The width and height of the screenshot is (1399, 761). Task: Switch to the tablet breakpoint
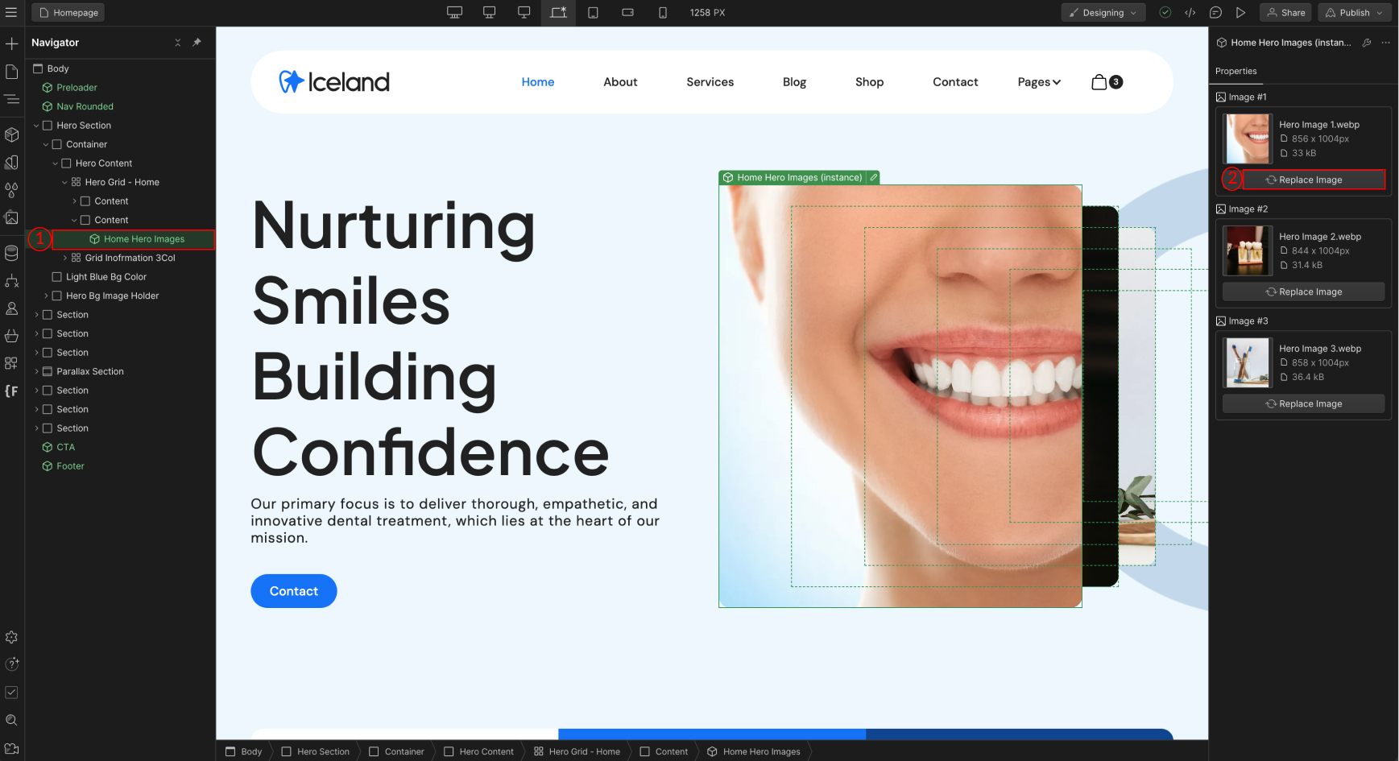(593, 13)
